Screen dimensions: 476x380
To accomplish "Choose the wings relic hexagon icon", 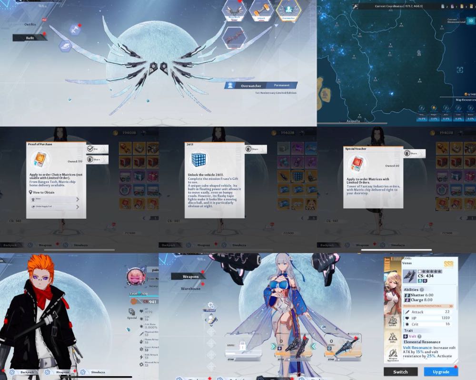I will coord(234,10).
